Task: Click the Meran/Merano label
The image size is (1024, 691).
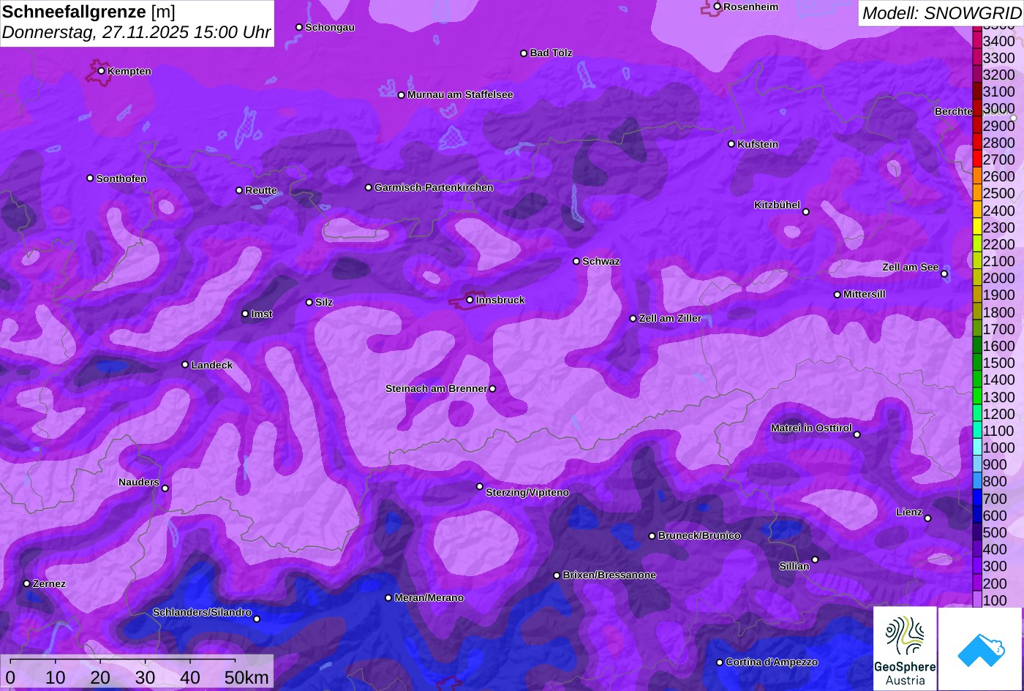Action: point(429,598)
